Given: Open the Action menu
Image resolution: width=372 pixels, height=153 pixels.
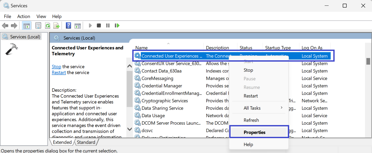Looking at the screenshot, I should pos(24,16).
